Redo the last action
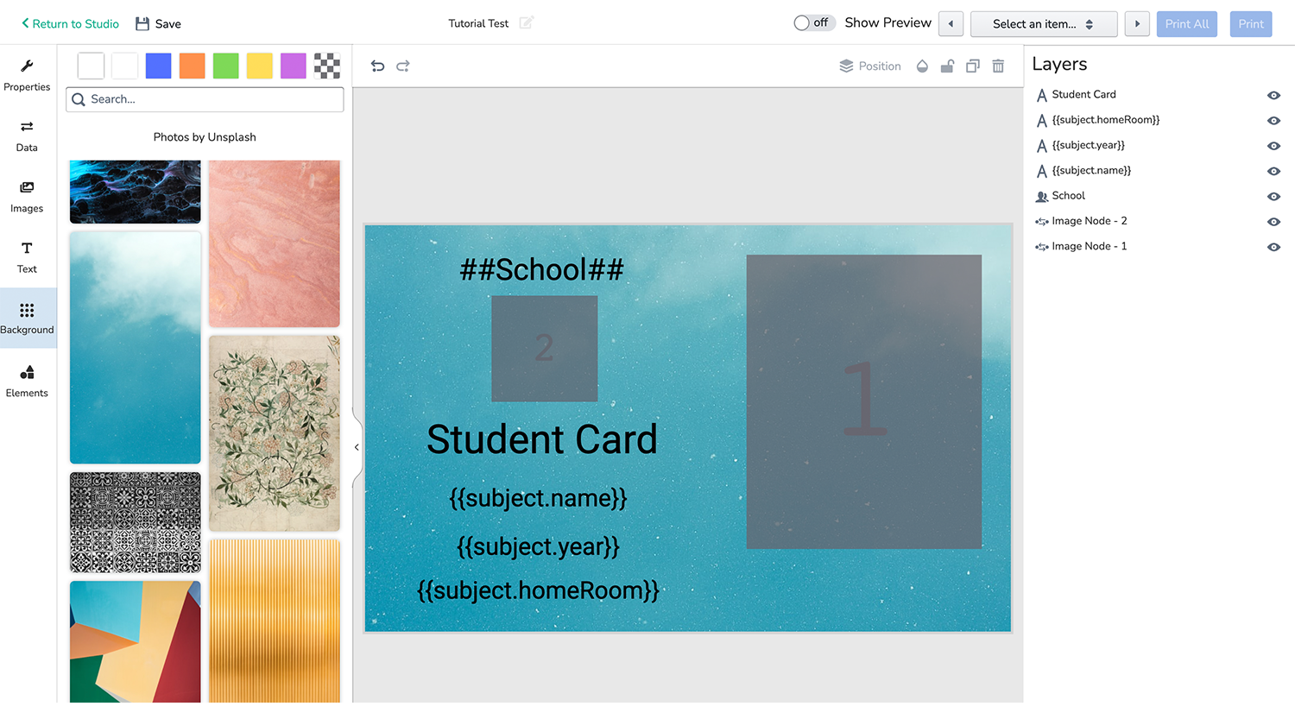 [x=403, y=66]
